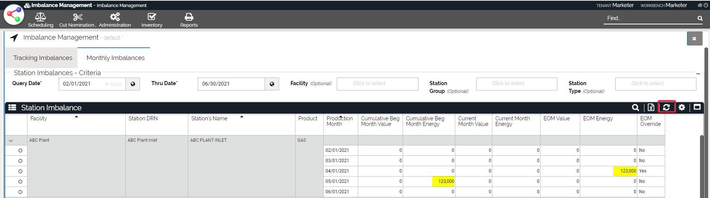Viewport: 710px width, 198px height.
Task: Click the Thru Date input field
Action: pyautogui.click(x=231, y=84)
